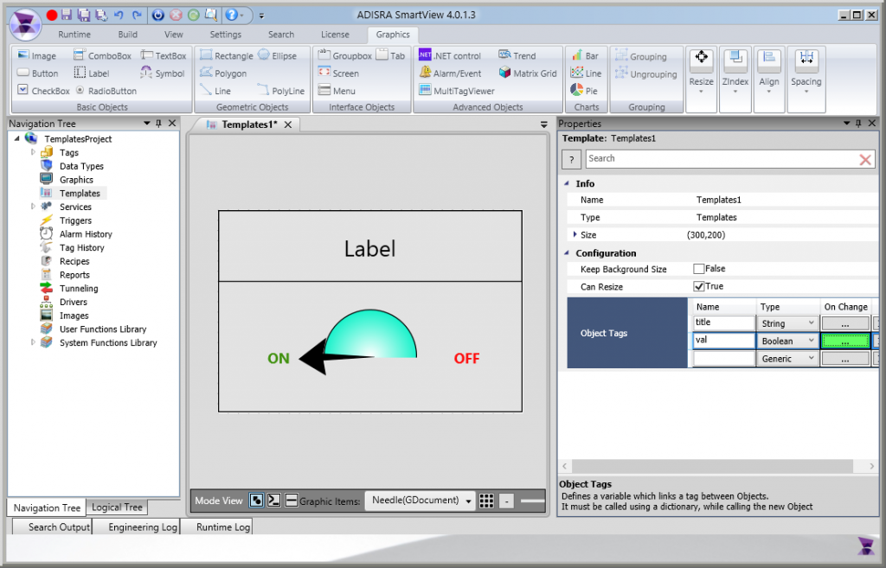Pick the Ellipse geometric tool
886x568 pixels.
[277, 56]
